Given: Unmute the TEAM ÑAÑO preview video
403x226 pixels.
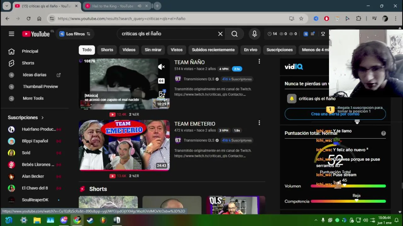Looking at the screenshot, I should tap(161, 67).
